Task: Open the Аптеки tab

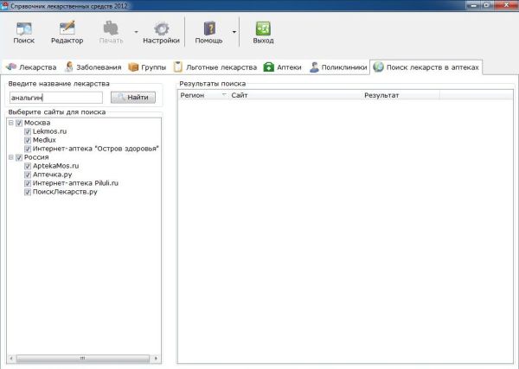Action: [x=282, y=67]
